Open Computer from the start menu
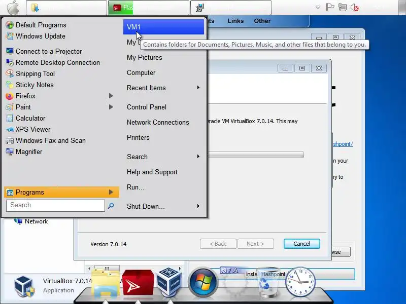The image size is (406, 304). pos(141,72)
